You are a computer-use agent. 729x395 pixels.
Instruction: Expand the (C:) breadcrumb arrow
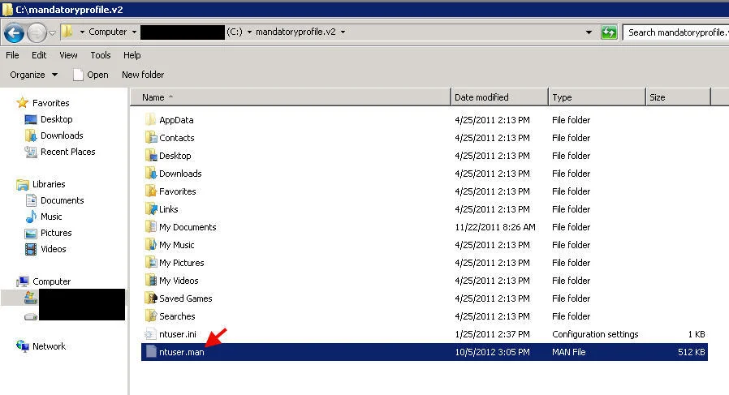[249, 32]
